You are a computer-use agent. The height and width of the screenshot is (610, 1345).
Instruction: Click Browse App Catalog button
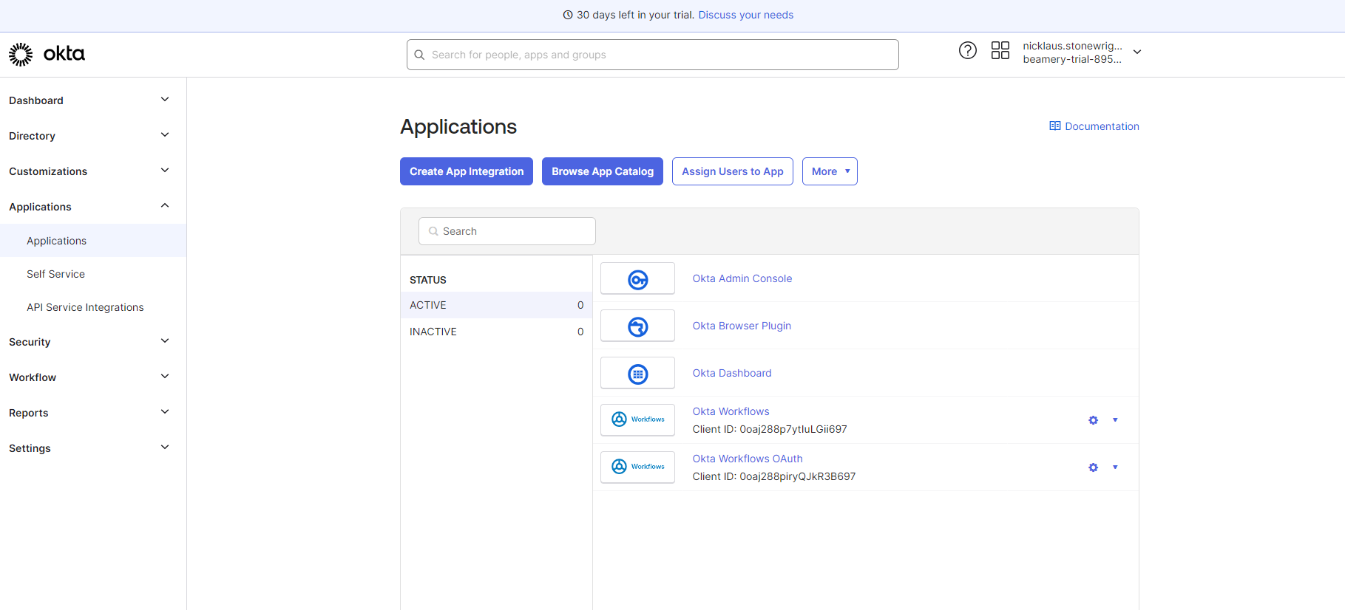point(603,171)
